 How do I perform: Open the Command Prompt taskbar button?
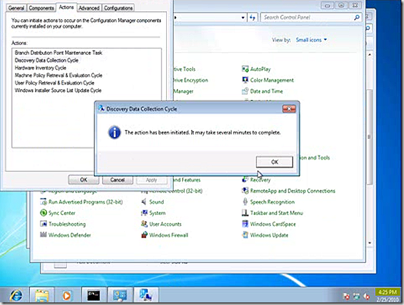(93, 295)
